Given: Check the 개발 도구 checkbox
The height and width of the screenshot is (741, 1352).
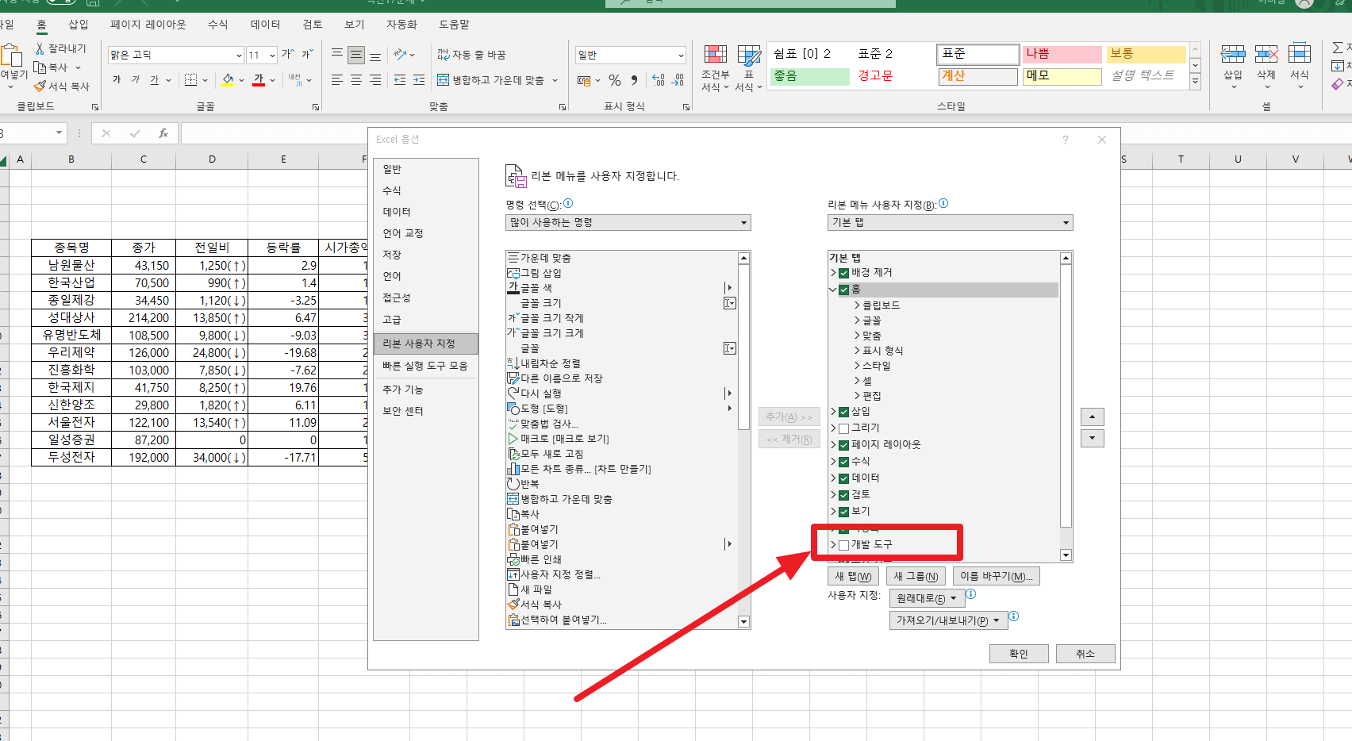Looking at the screenshot, I should click(843, 544).
